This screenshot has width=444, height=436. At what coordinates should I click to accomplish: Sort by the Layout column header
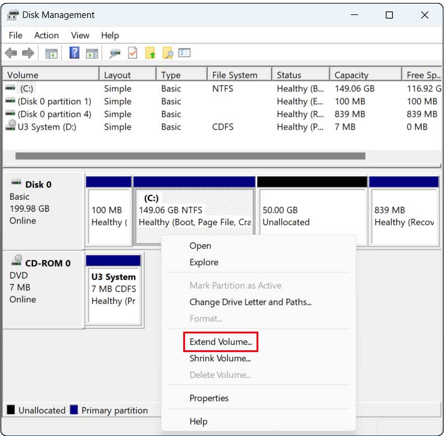(x=128, y=75)
